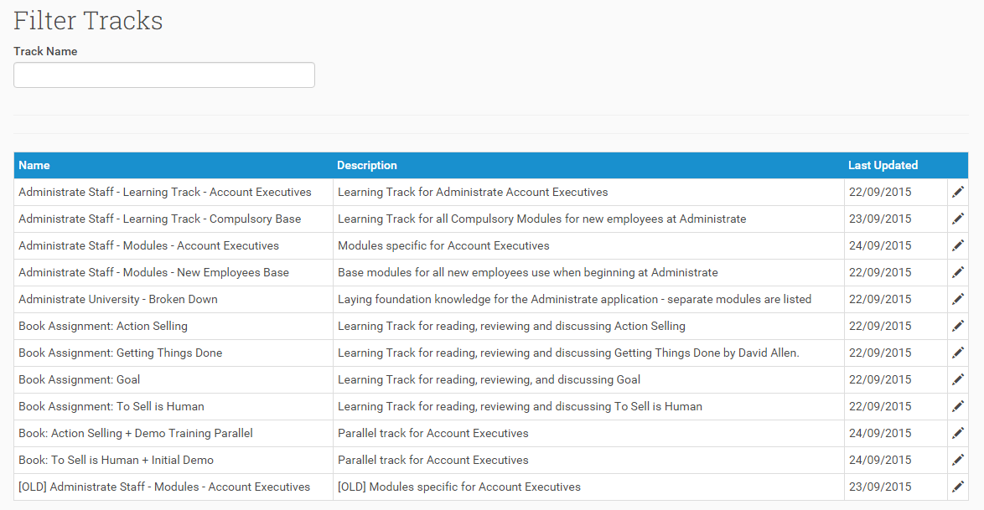984x510 pixels.
Task: Click description 'Learning Track for Administrate Account Executives'
Action: [x=473, y=192]
